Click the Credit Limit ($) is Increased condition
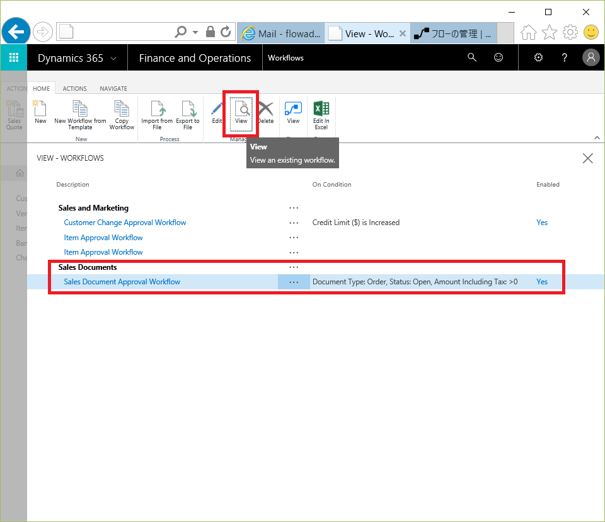This screenshot has height=522, width=605. pos(355,223)
